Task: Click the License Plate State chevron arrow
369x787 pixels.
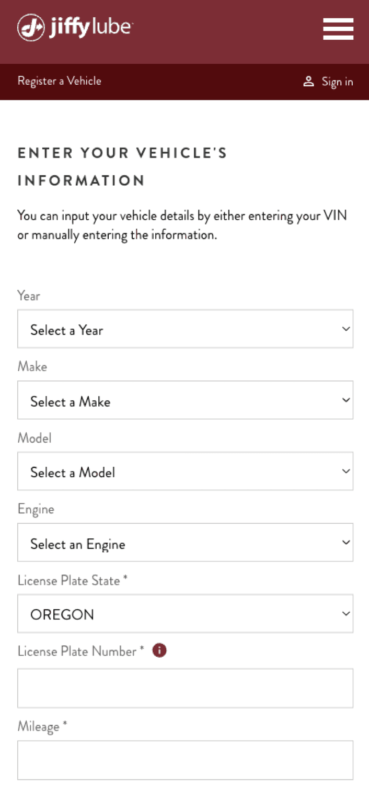Action: click(x=345, y=613)
